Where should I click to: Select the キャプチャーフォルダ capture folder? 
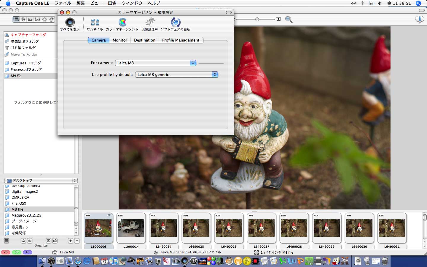(x=31, y=35)
